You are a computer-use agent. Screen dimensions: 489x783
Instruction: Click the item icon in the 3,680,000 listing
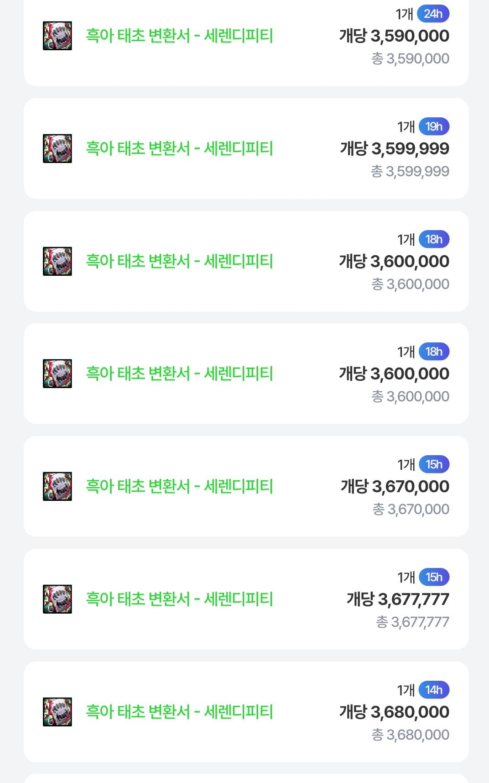click(57, 712)
